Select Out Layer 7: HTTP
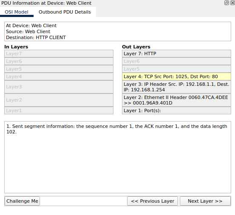Viewport: 235px width, 215px height. click(x=176, y=54)
